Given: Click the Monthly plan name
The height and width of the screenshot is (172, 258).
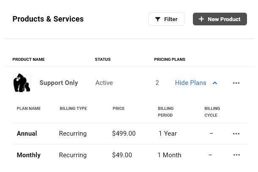Looking at the screenshot, I should tap(29, 155).
